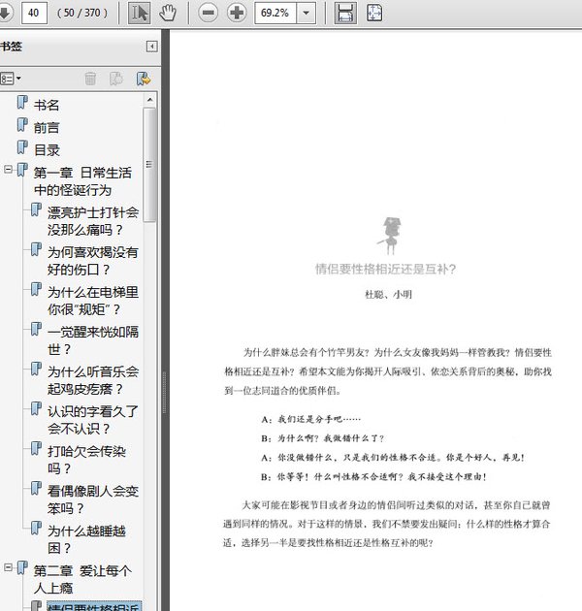The image size is (582, 611).
Task: Click the 书签 panel title
Action: (11, 47)
